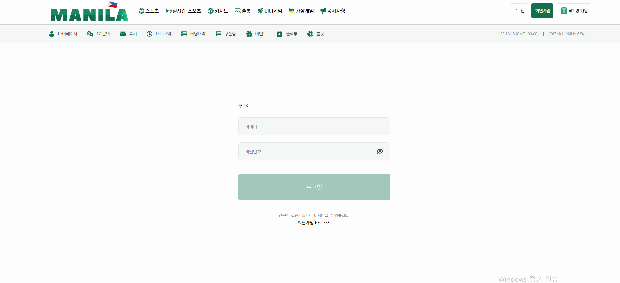Open the 이벤트 gift icon

(249, 34)
